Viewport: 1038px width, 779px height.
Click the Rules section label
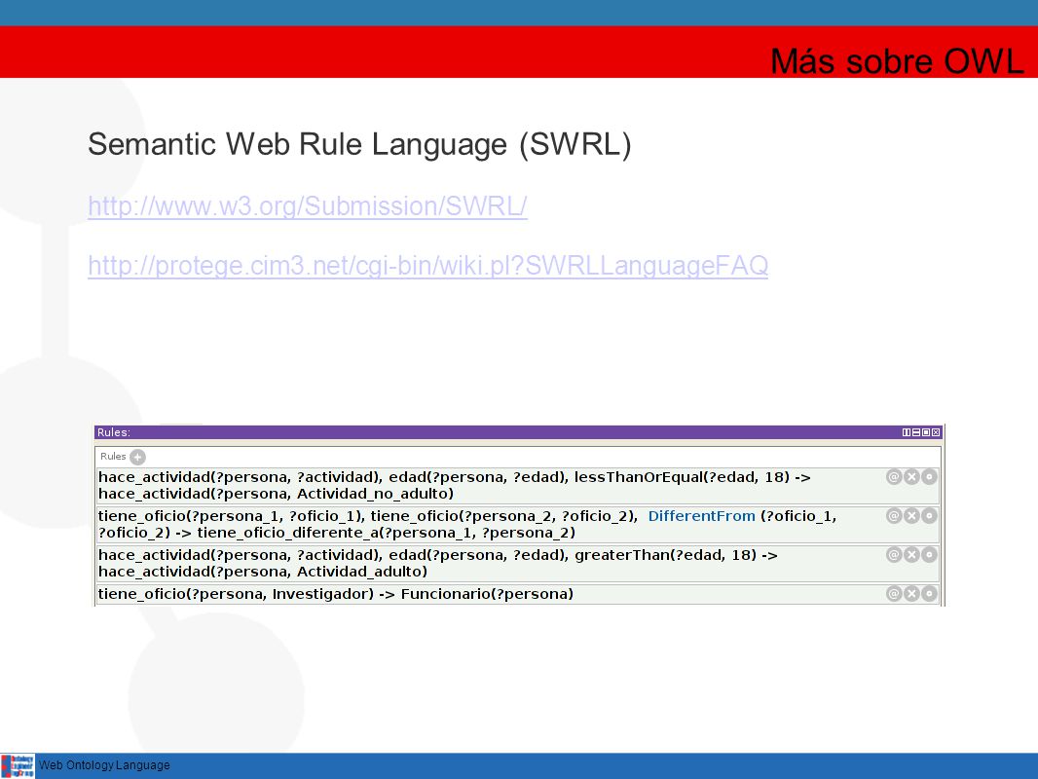coord(113,457)
